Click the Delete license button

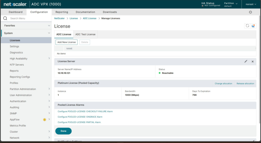coord(85,42)
